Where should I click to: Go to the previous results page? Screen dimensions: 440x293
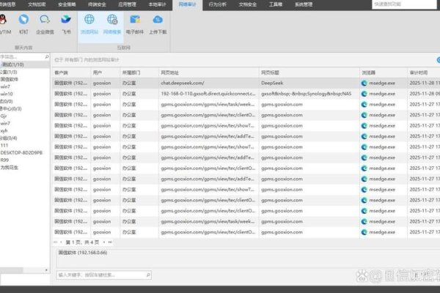61,242
